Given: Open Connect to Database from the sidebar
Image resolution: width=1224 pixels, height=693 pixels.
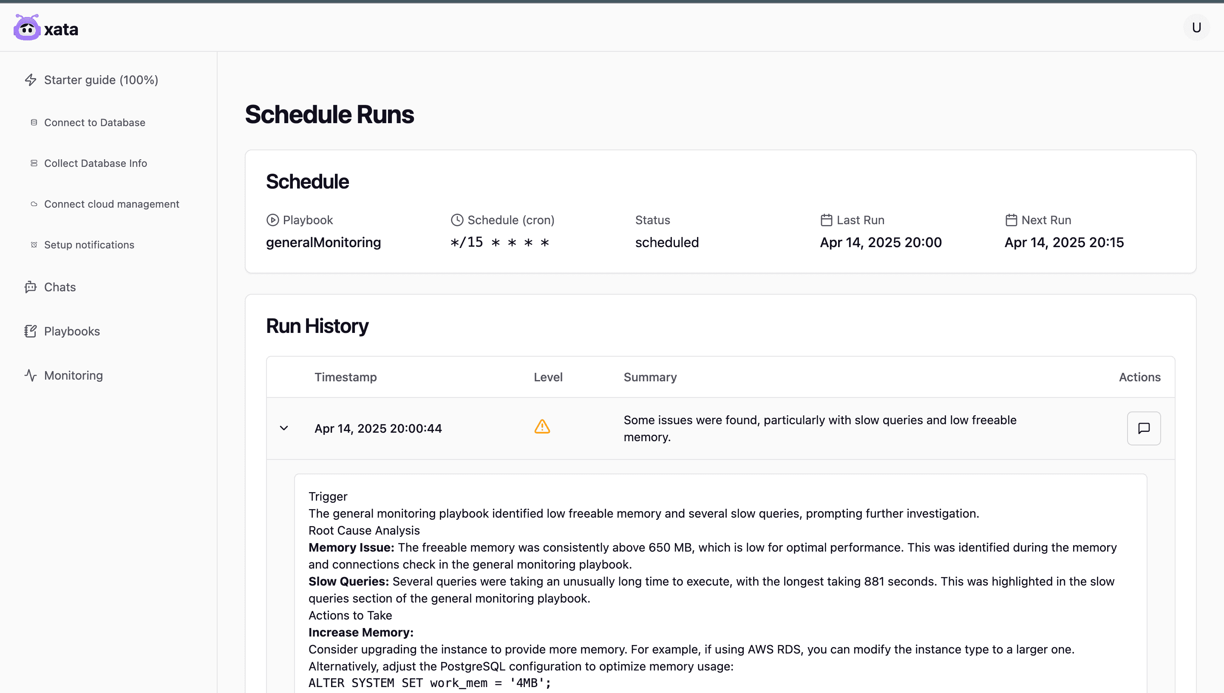Looking at the screenshot, I should click(x=94, y=122).
